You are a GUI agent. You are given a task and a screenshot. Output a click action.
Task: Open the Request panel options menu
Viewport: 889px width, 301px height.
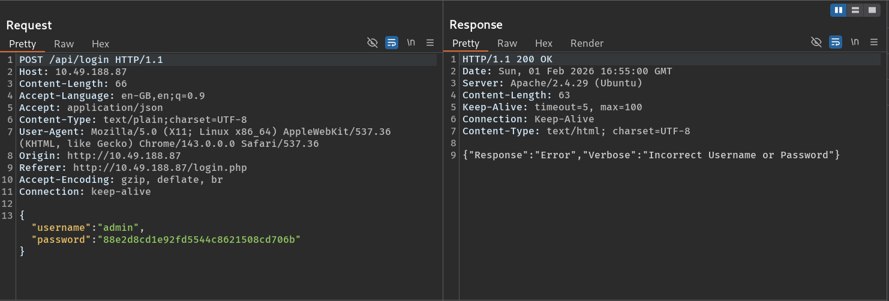tap(430, 43)
